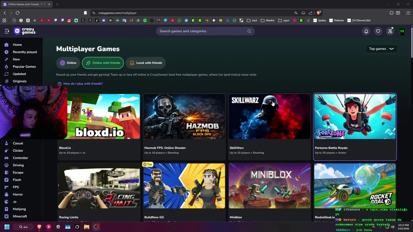Screen dimensions: 413x232
Task: Open the Telegram bookmark
Action: pos(186,20)
